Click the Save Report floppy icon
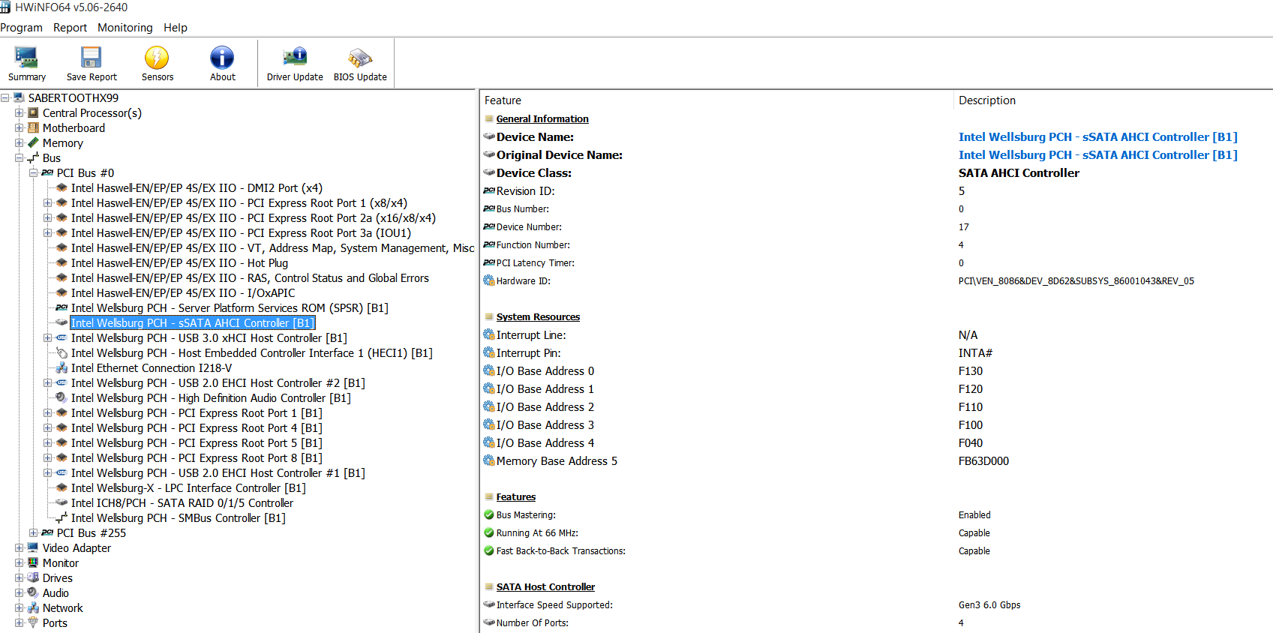The height and width of the screenshot is (633, 1273). point(92,58)
